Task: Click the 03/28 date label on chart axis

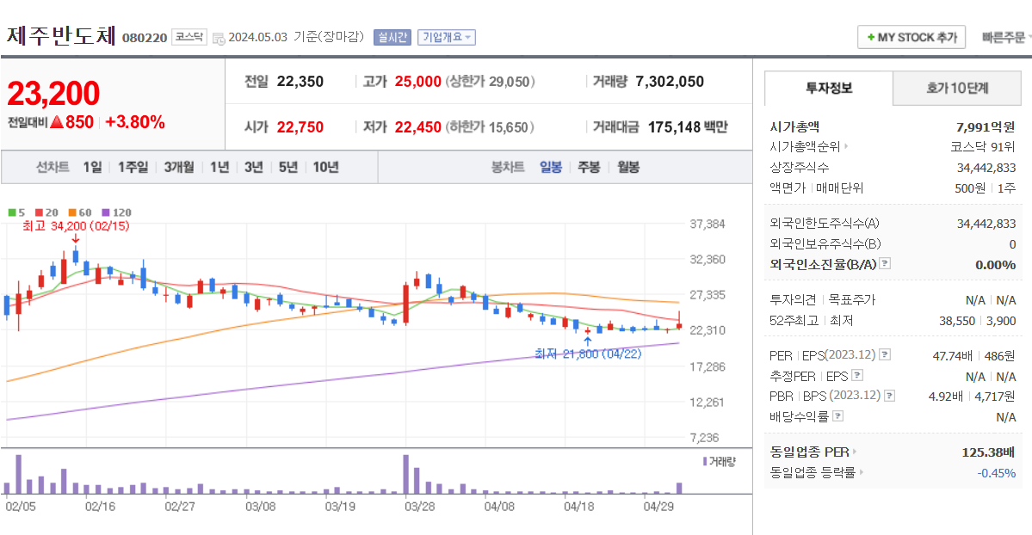Action: point(419,507)
